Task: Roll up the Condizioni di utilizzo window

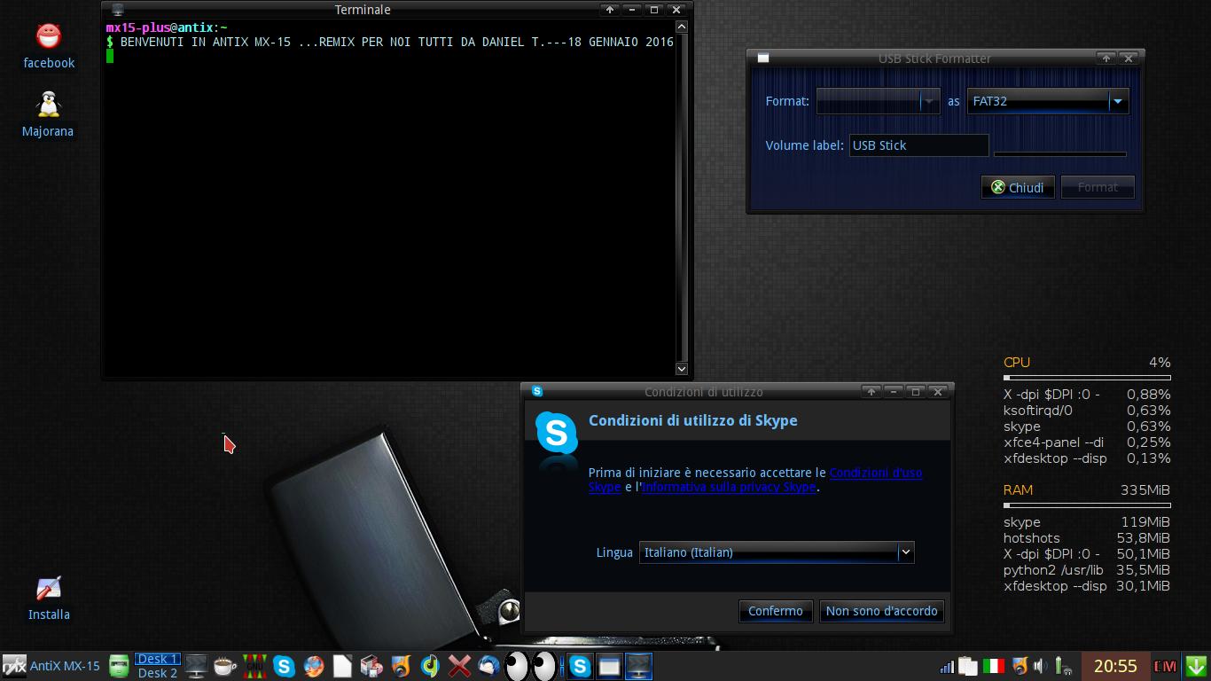Action: pyautogui.click(x=871, y=391)
